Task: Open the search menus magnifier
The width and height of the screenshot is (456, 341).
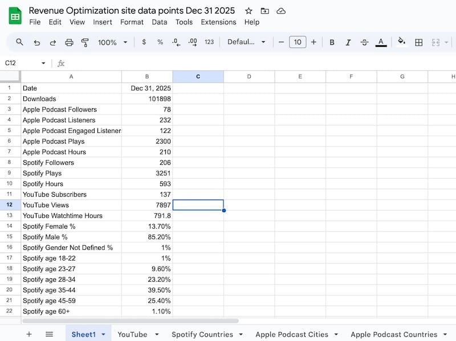Action: pyautogui.click(x=19, y=42)
